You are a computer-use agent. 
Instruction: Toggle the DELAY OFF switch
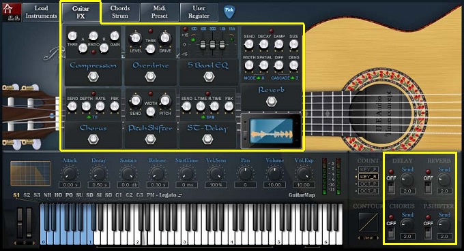(x=391, y=187)
